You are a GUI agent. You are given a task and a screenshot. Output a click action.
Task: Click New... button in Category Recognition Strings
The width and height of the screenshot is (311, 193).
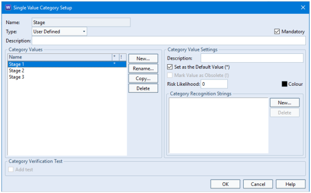click(x=285, y=103)
